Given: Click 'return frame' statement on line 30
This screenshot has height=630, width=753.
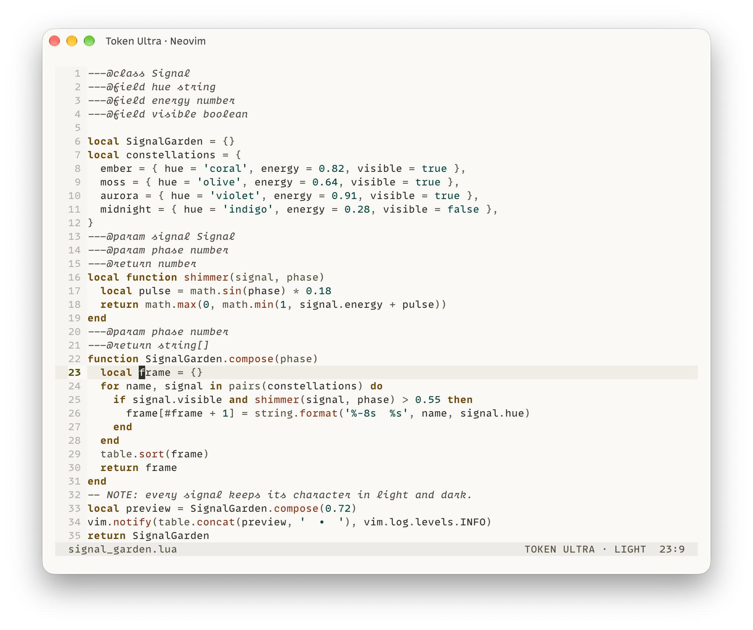Looking at the screenshot, I should tap(139, 468).
